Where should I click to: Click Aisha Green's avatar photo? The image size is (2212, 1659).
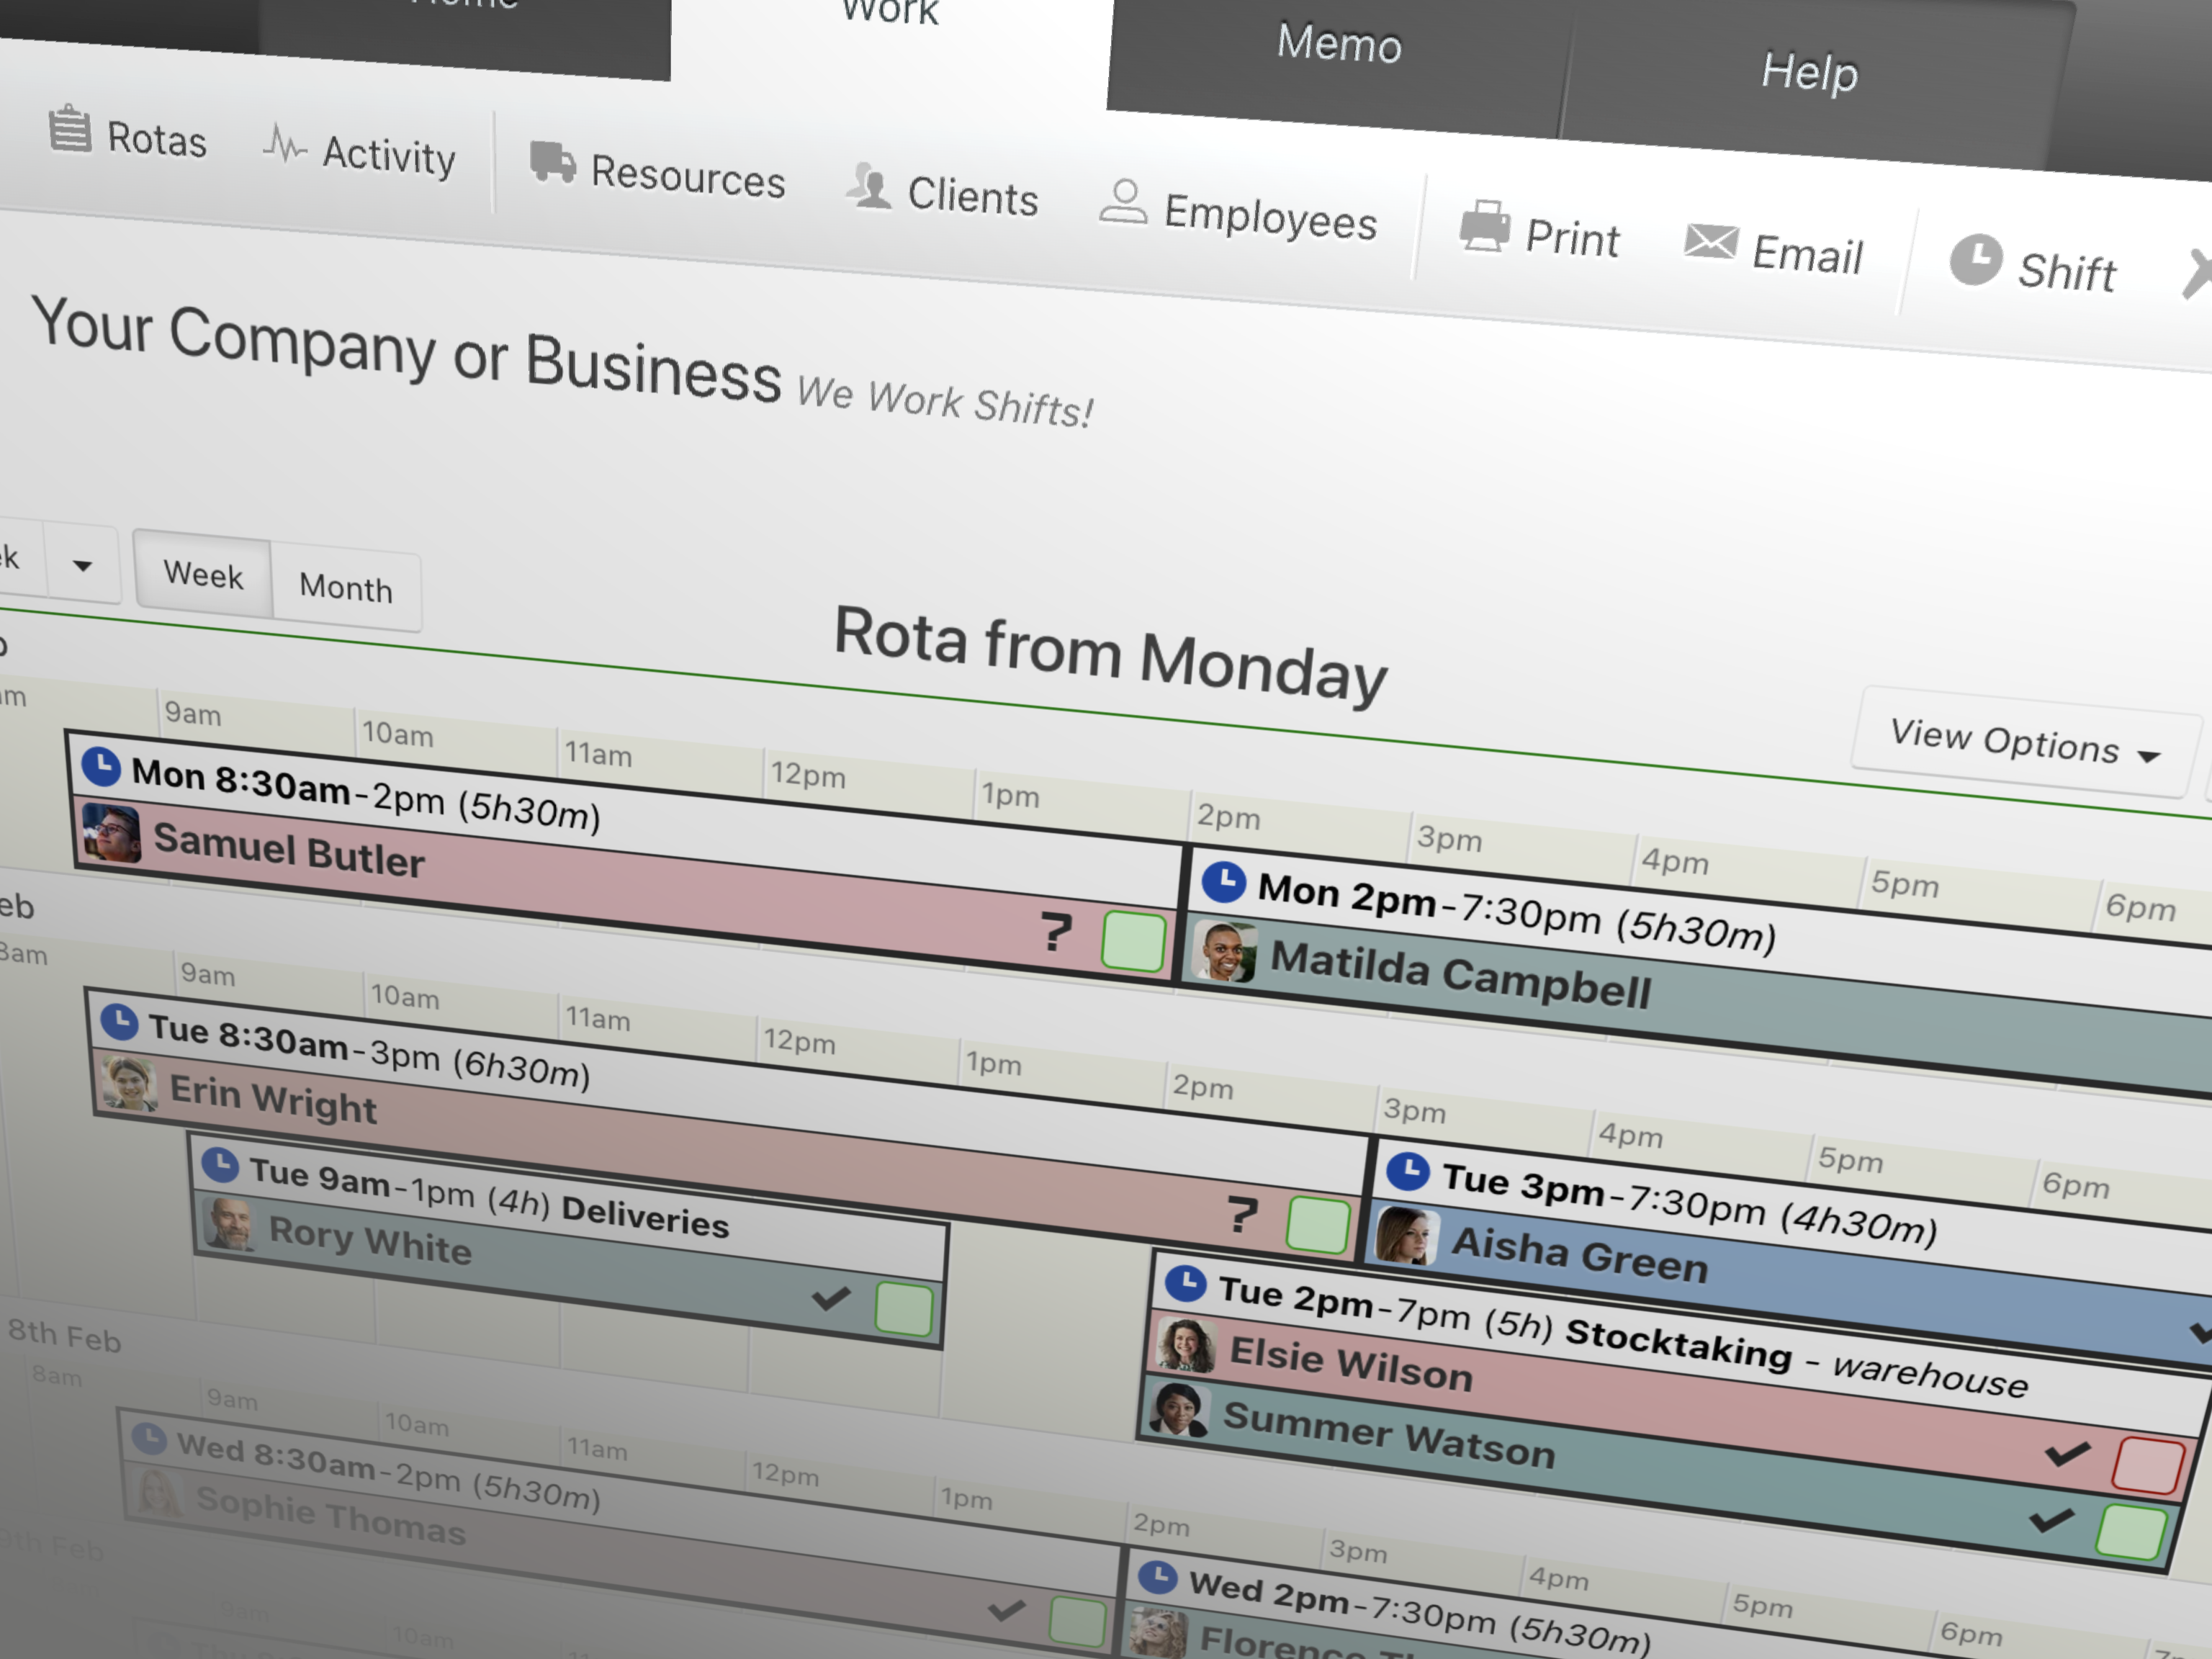(1407, 1236)
